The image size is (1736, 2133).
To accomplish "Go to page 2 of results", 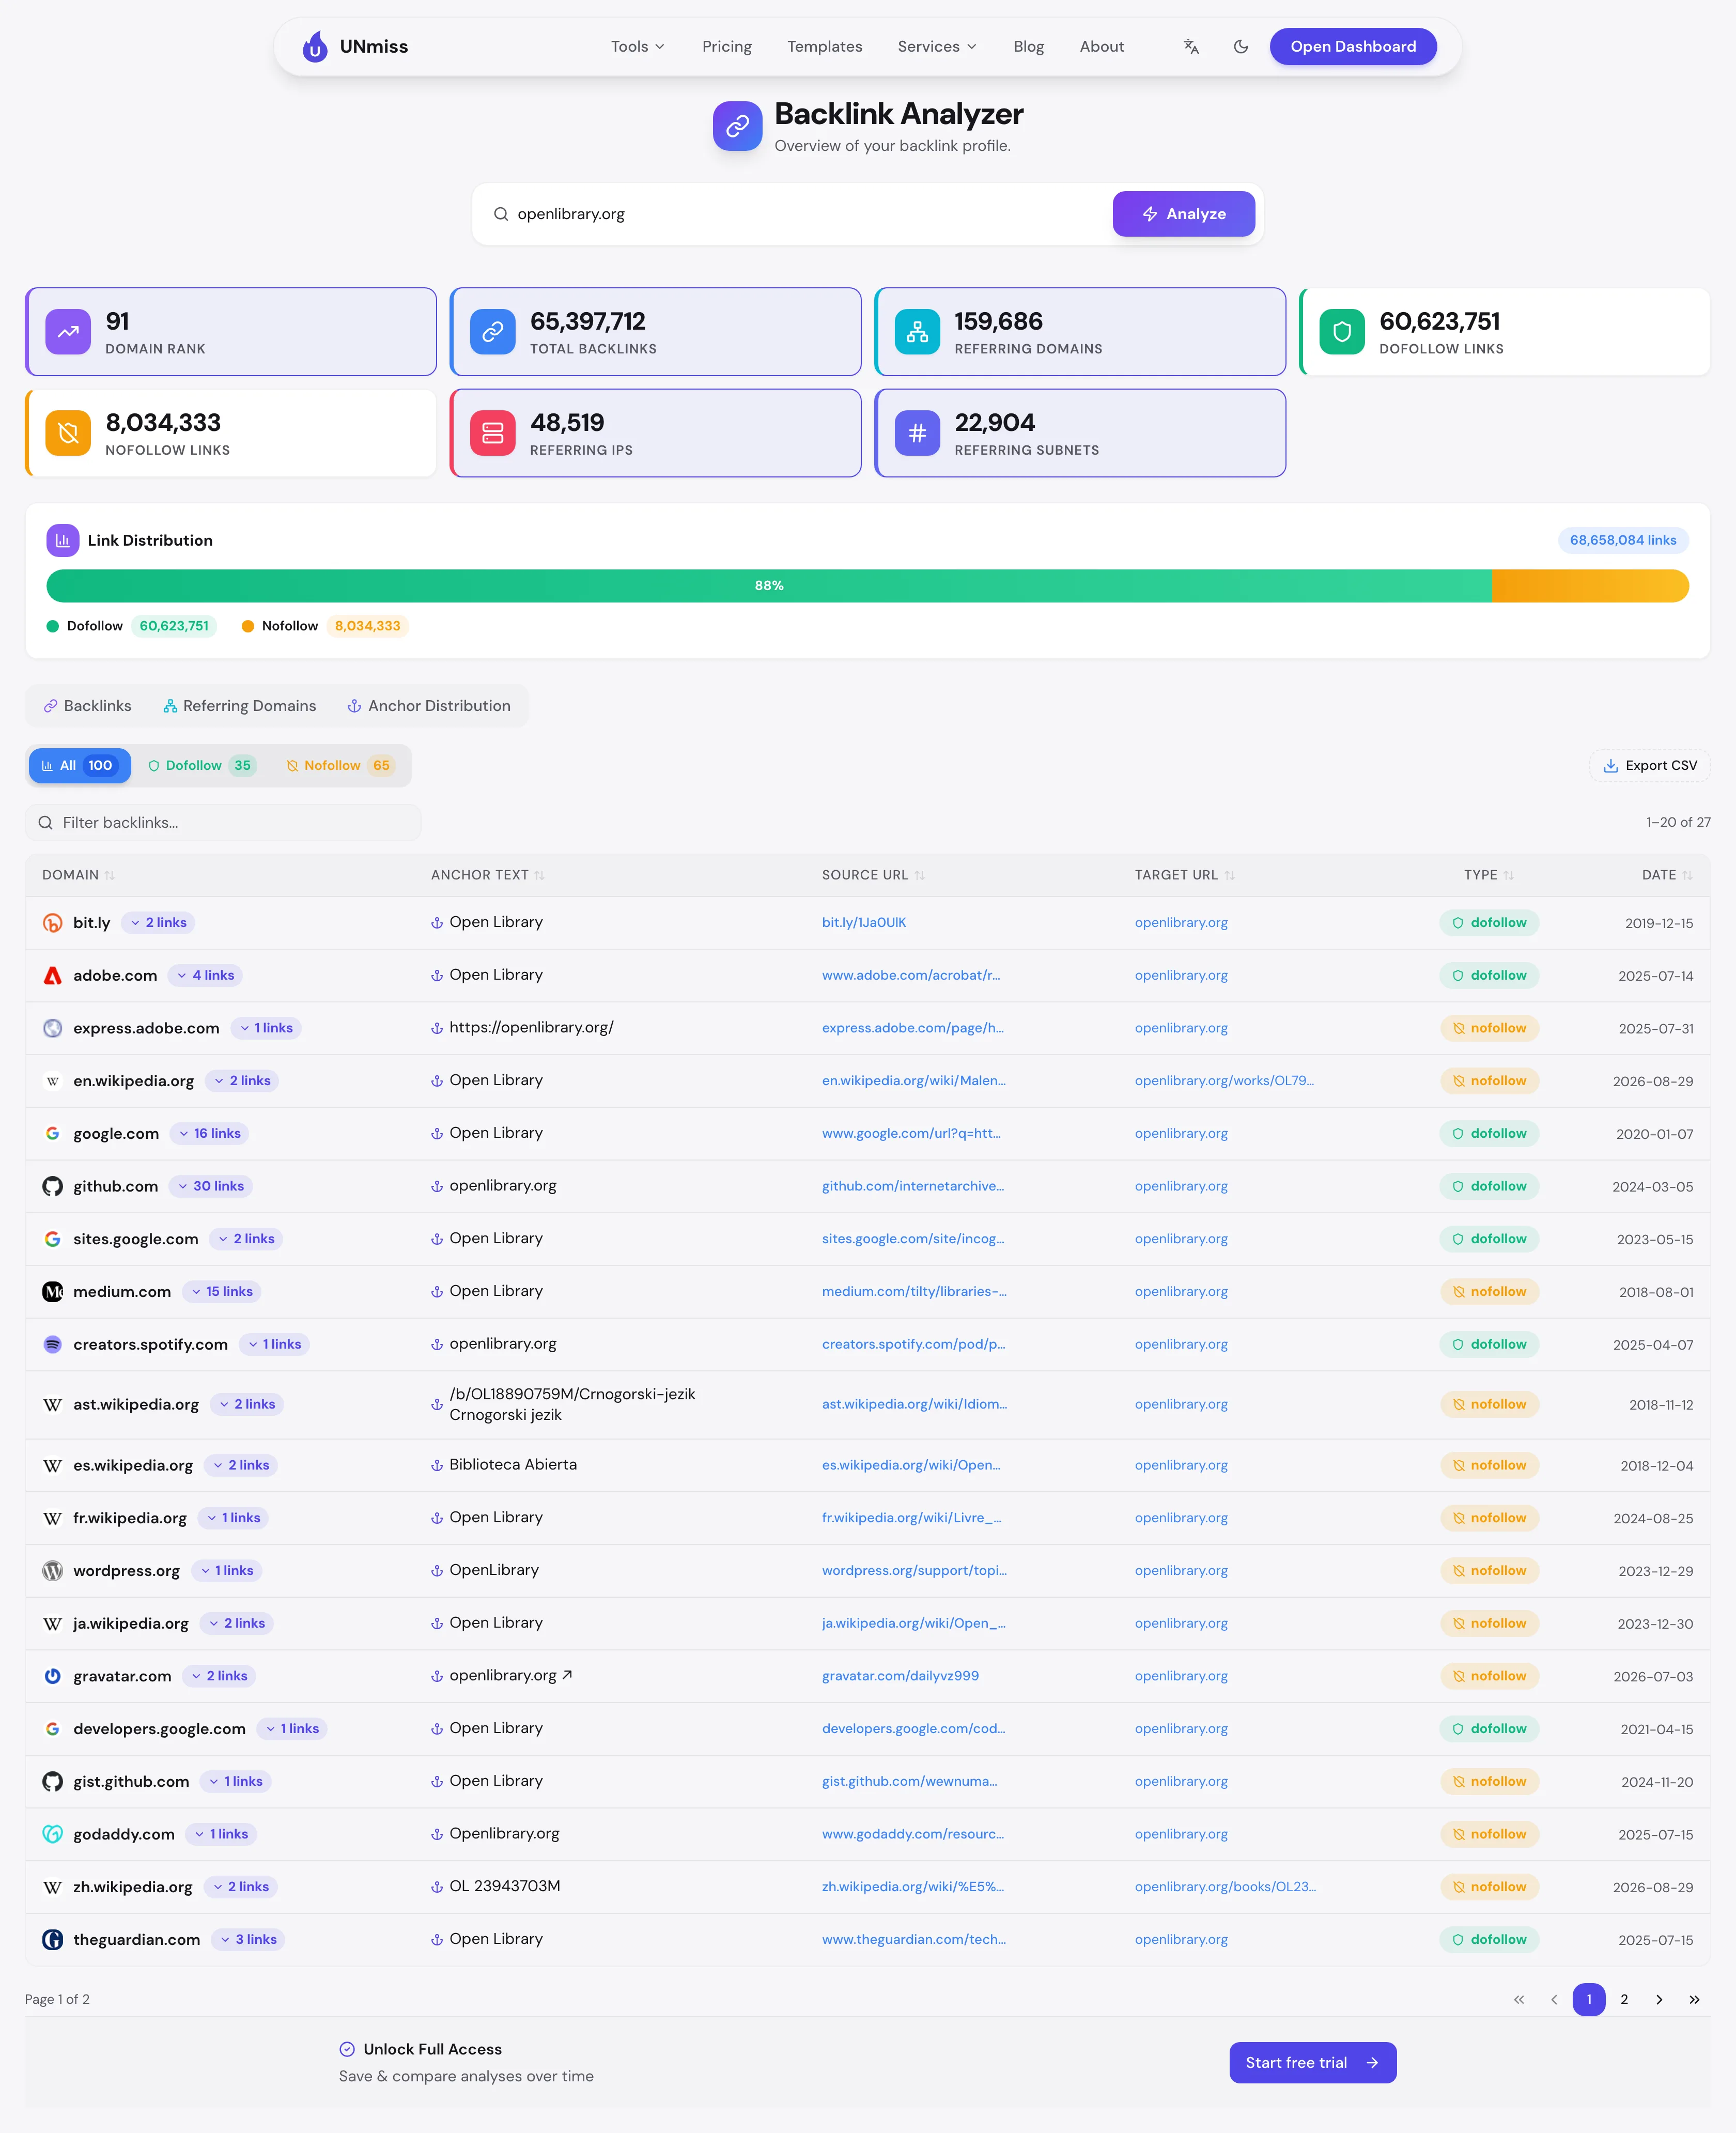I will [1624, 2000].
